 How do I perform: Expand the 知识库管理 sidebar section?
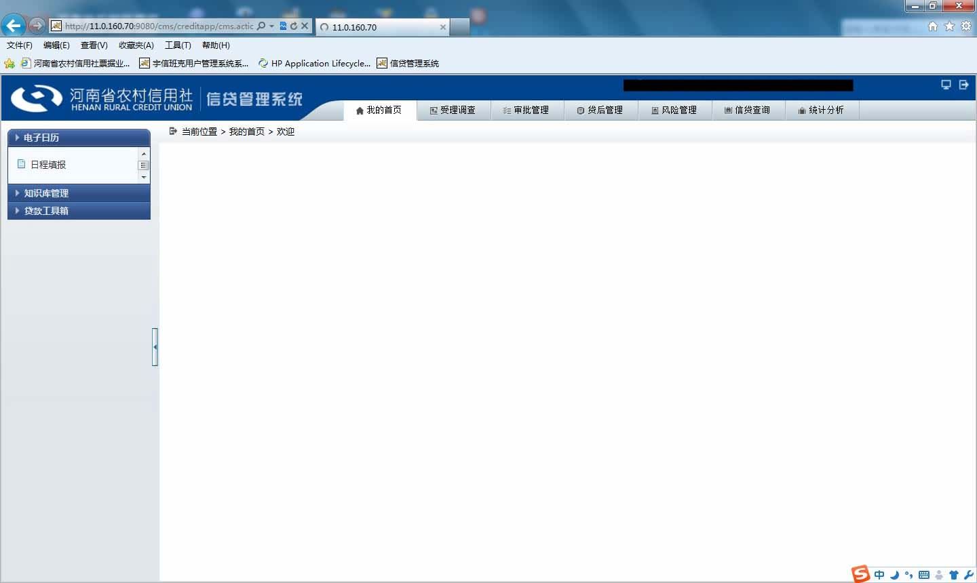pos(79,193)
